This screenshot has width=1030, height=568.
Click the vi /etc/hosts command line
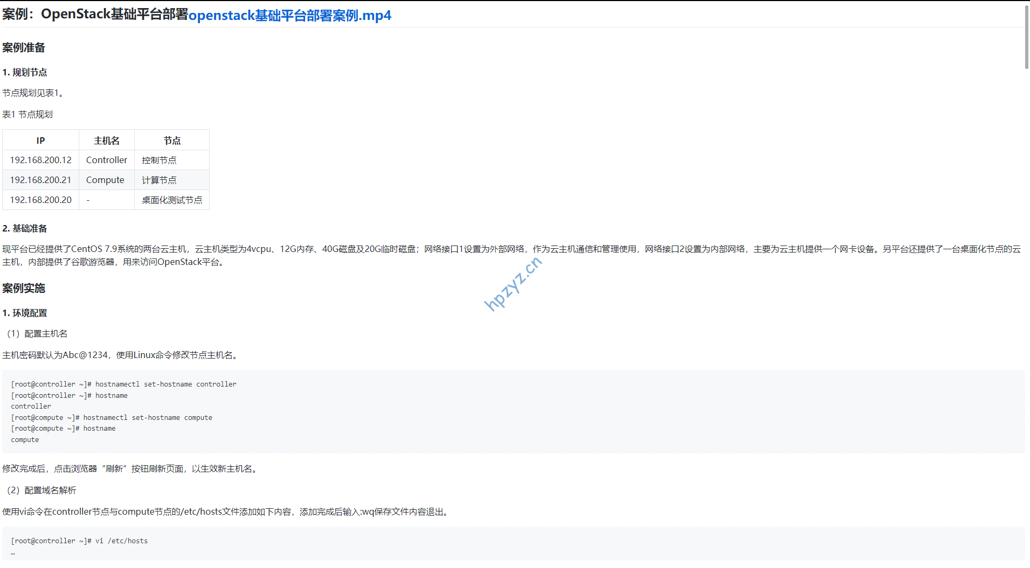pos(79,541)
